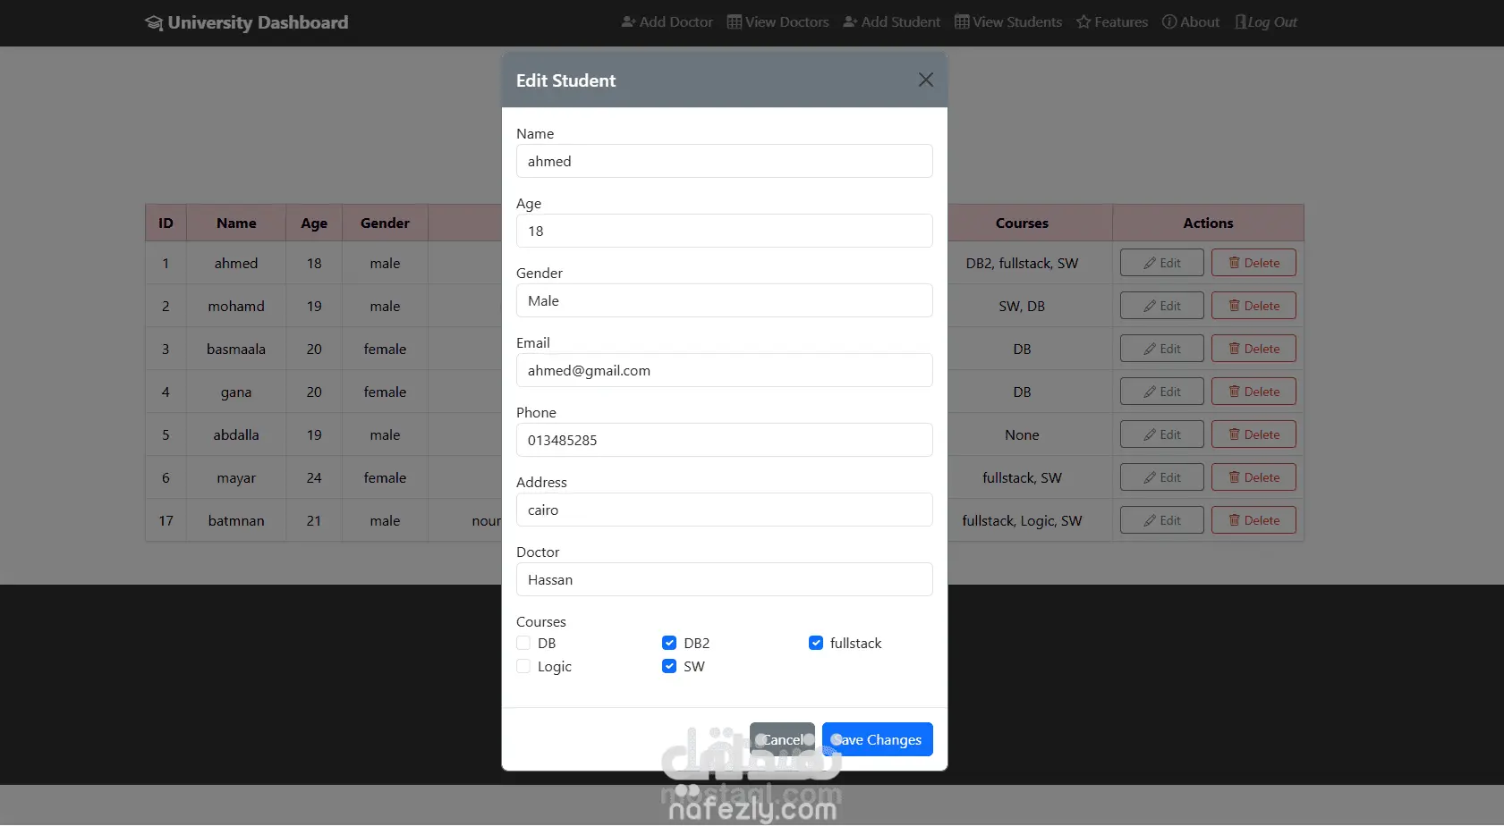1504x826 pixels.
Task: Open the Doctor dropdown showing Hassan
Action: (725, 579)
